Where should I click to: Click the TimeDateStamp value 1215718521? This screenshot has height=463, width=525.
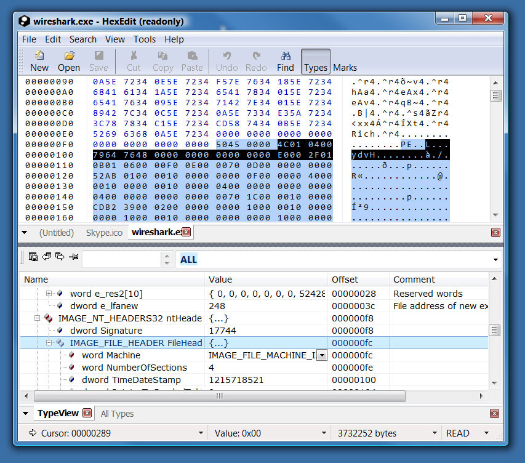click(236, 380)
